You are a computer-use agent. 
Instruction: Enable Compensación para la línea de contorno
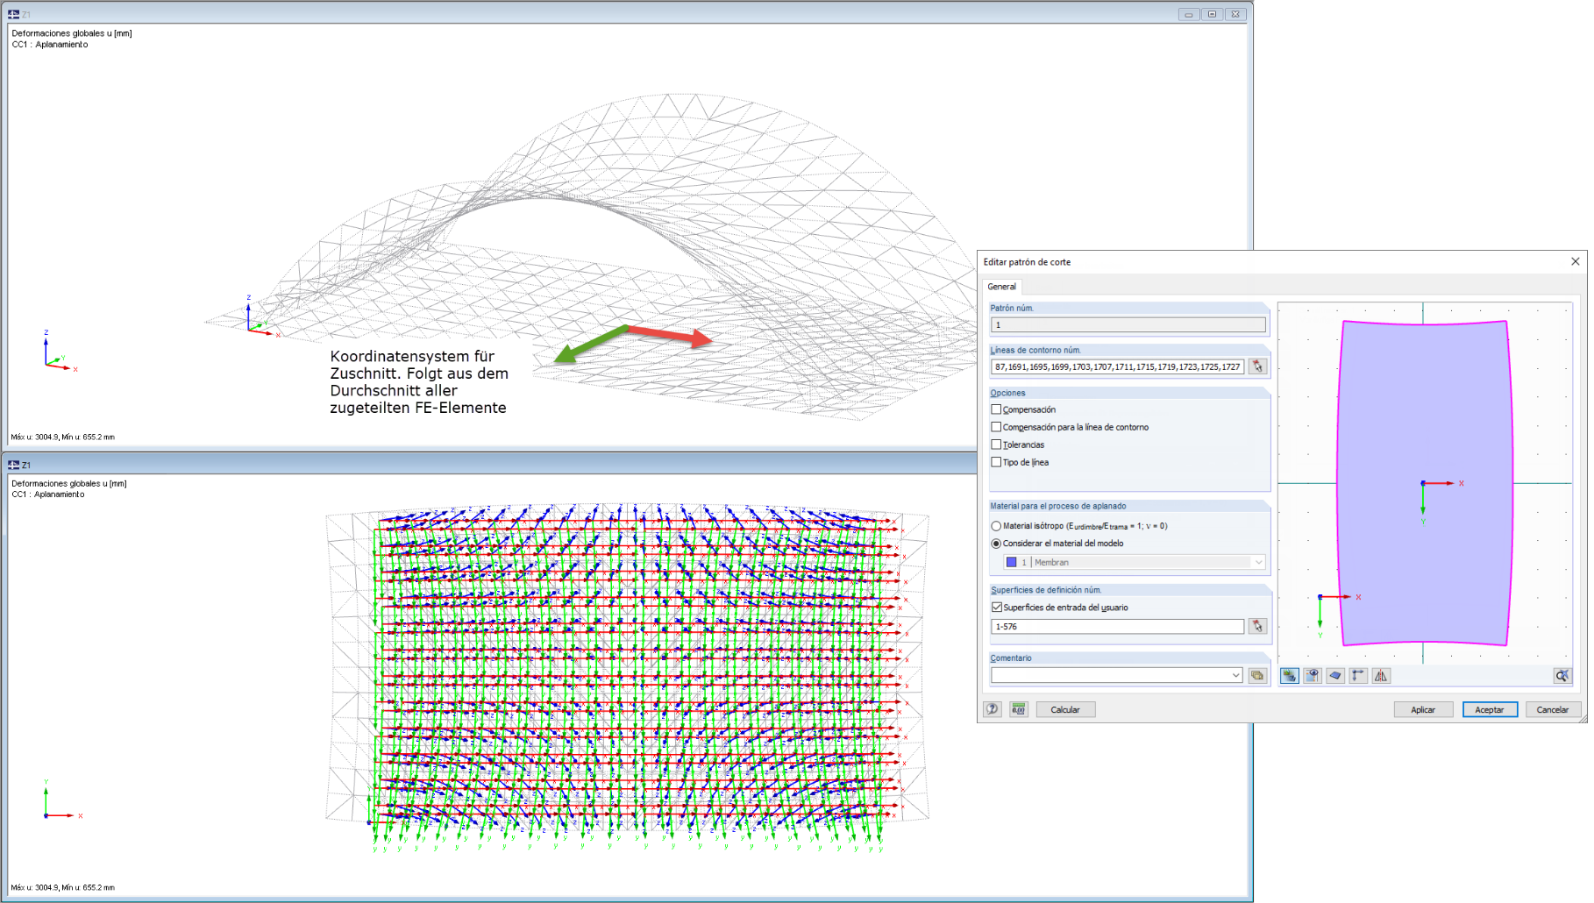(996, 427)
